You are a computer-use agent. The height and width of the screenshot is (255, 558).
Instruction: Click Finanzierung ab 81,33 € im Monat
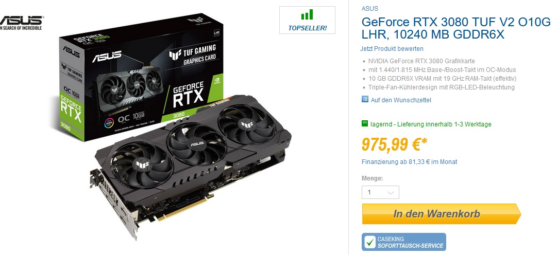pos(409,162)
